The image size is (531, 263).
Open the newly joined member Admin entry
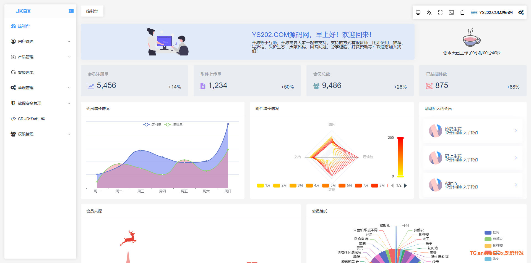473,185
